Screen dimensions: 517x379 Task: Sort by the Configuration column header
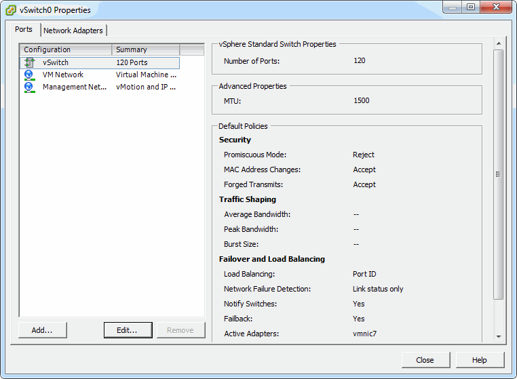(66, 49)
